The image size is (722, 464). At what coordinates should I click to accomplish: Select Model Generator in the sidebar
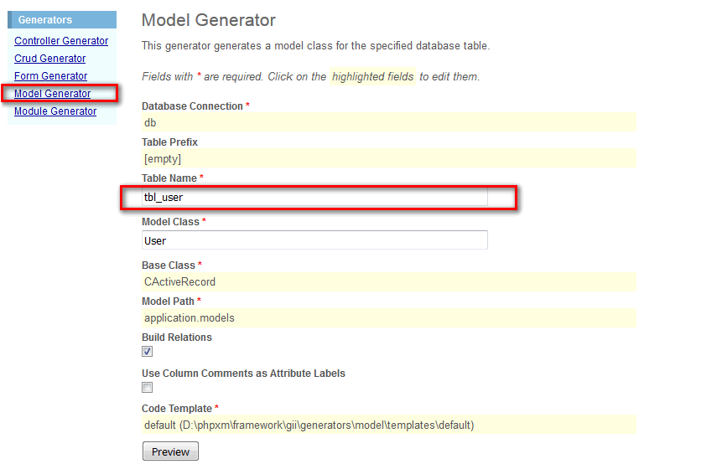coord(52,94)
